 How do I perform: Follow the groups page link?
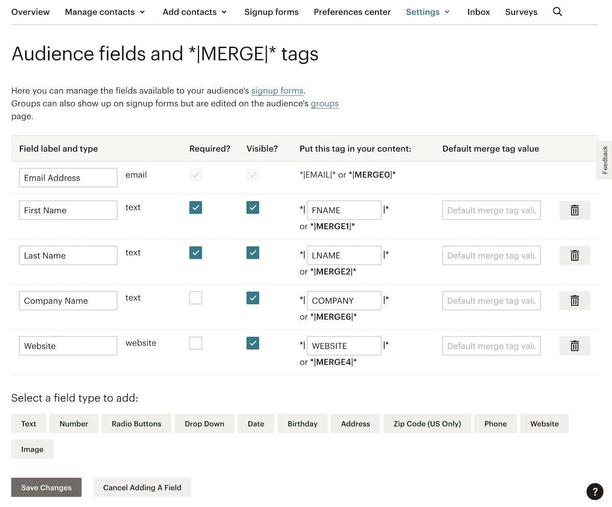pos(325,104)
